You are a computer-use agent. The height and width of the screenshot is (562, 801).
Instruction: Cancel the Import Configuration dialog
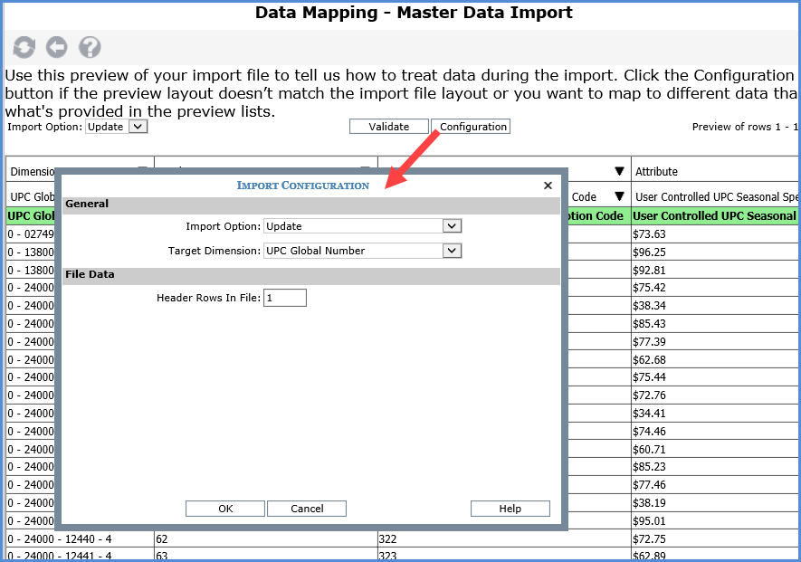307,509
